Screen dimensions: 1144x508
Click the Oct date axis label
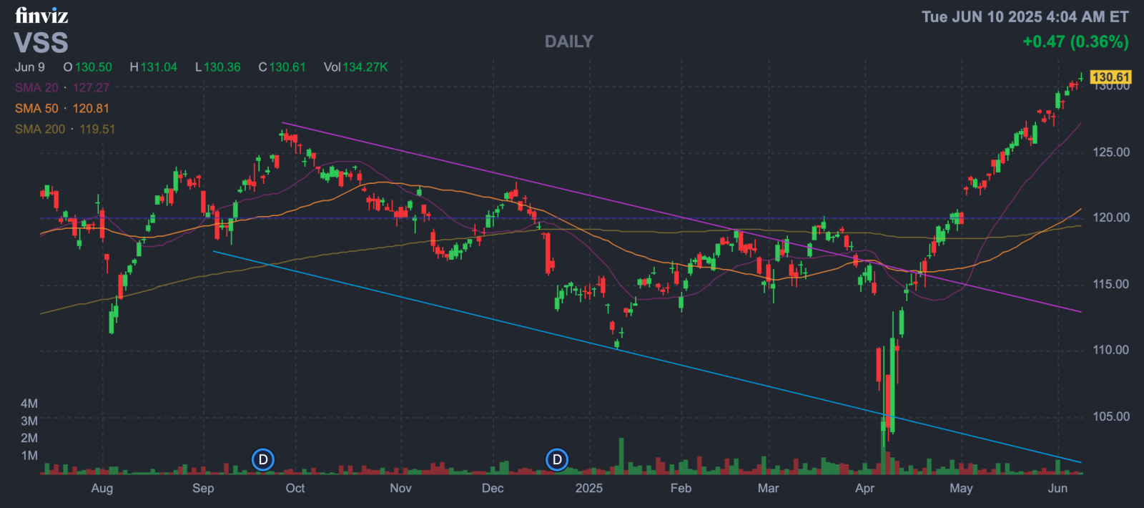pos(295,488)
